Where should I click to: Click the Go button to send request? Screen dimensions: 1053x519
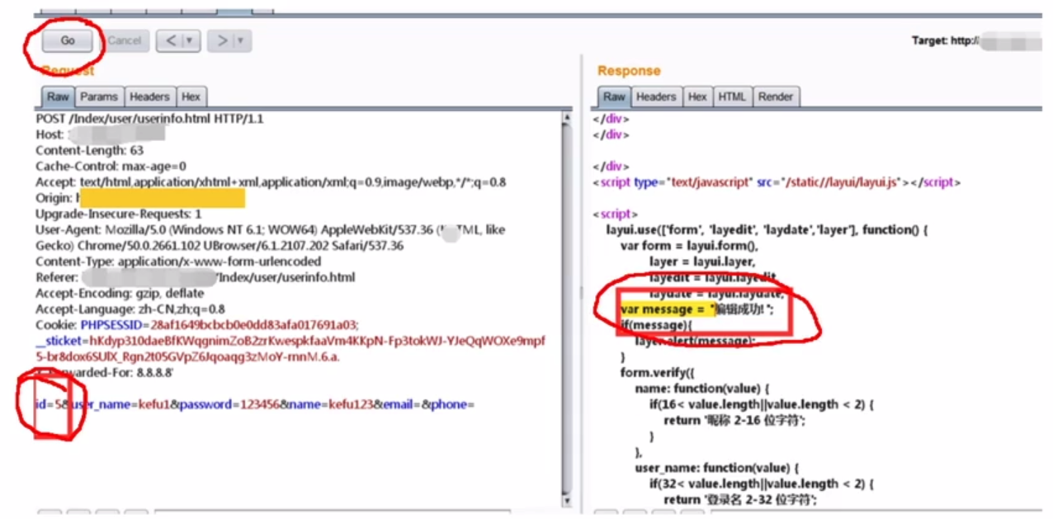tap(68, 40)
